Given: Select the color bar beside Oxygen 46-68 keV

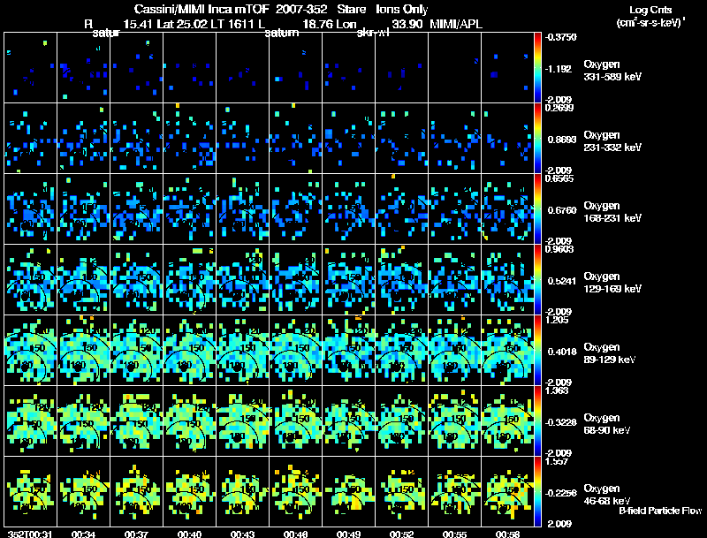Looking at the screenshot, I should (x=538, y=491).
